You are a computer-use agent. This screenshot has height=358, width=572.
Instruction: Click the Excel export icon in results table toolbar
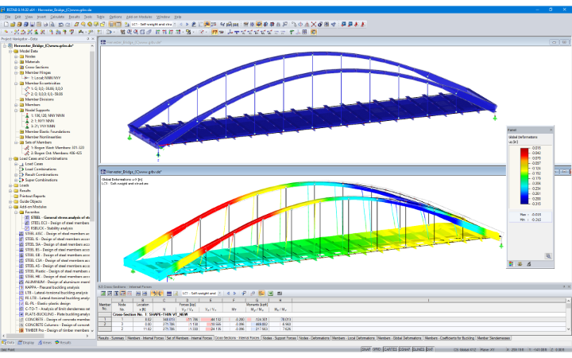(x=271, y=294)
